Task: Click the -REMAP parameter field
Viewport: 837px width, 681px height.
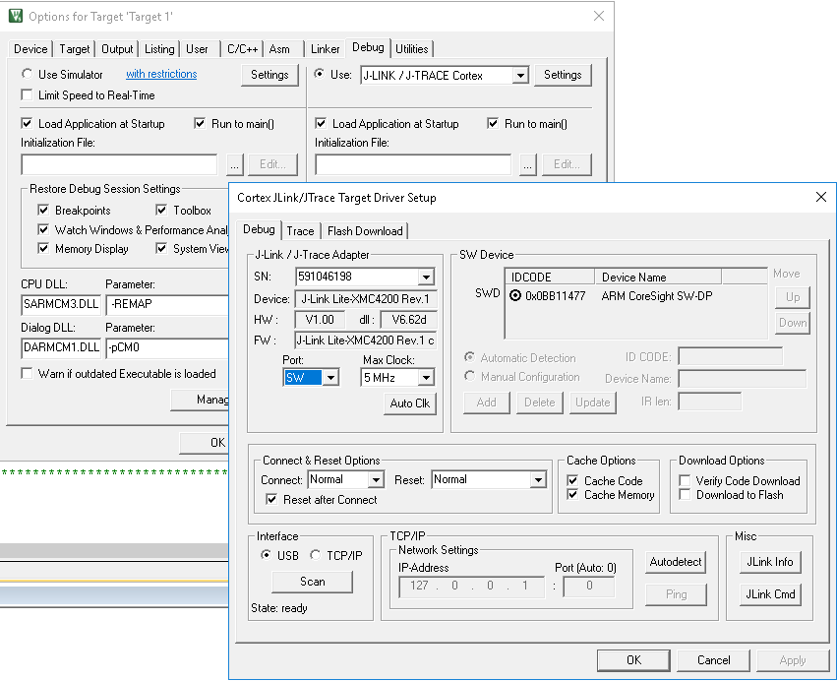Action: tap(167, 304)
